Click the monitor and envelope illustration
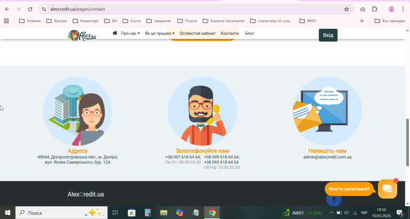 tap(327, 111)
